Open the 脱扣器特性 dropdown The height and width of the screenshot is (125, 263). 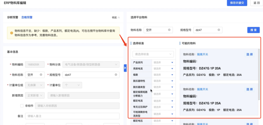click(x=164, y=81)
